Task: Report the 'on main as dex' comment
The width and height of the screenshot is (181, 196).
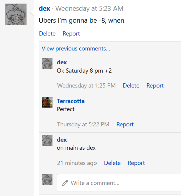Action: [x=136, y=163]
